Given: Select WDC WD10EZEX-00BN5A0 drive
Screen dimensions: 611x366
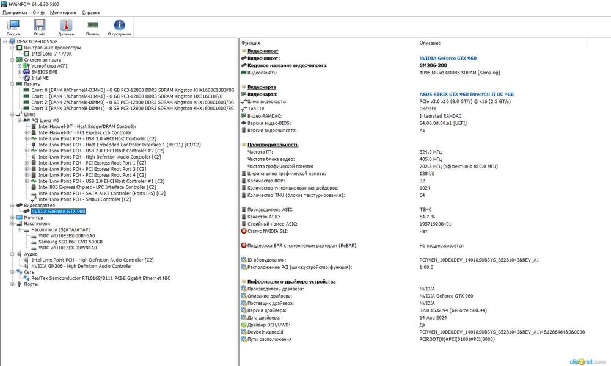Looking at the screenshot, I should [67, 235].
